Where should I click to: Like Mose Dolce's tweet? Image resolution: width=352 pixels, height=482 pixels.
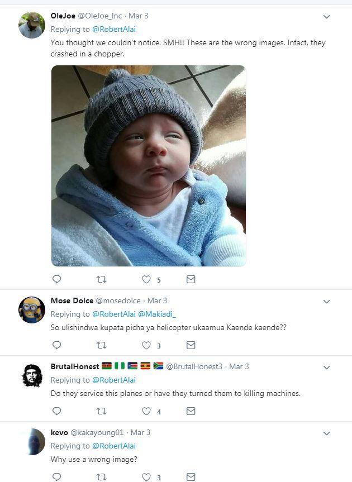pos(146,345)
